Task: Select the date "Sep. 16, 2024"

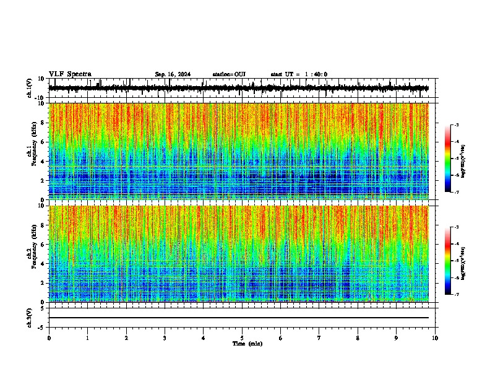Action: pyautogui.click(x=173, y=74)
